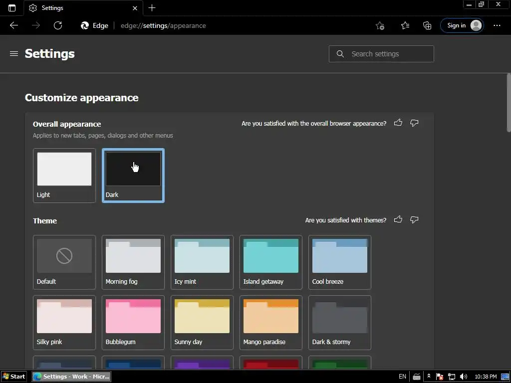
Task: Open the tab actions menu icon
Action: (x=12, y=8)
